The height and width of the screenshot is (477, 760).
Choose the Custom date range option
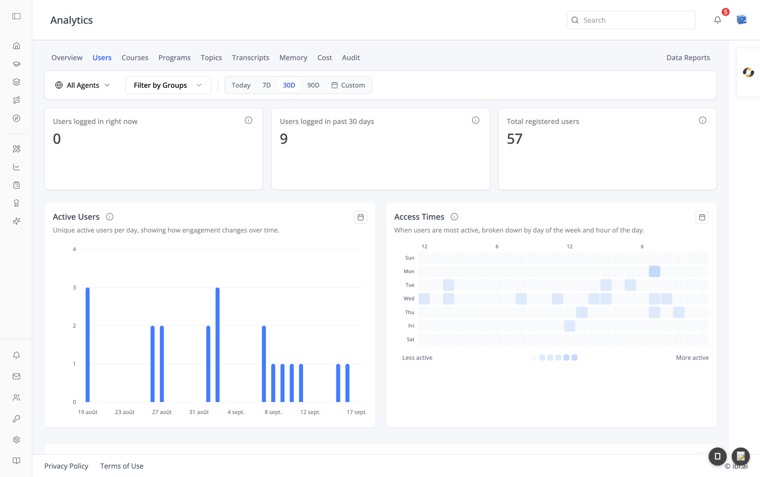tap(348, 85)
